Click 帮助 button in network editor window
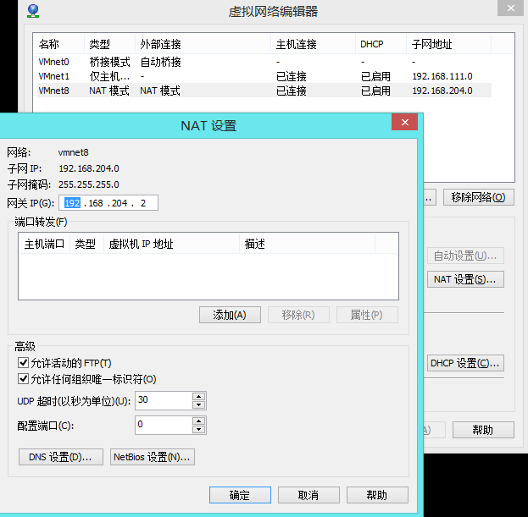Viewport: 528px width, 517px height. tap(483, 430)
